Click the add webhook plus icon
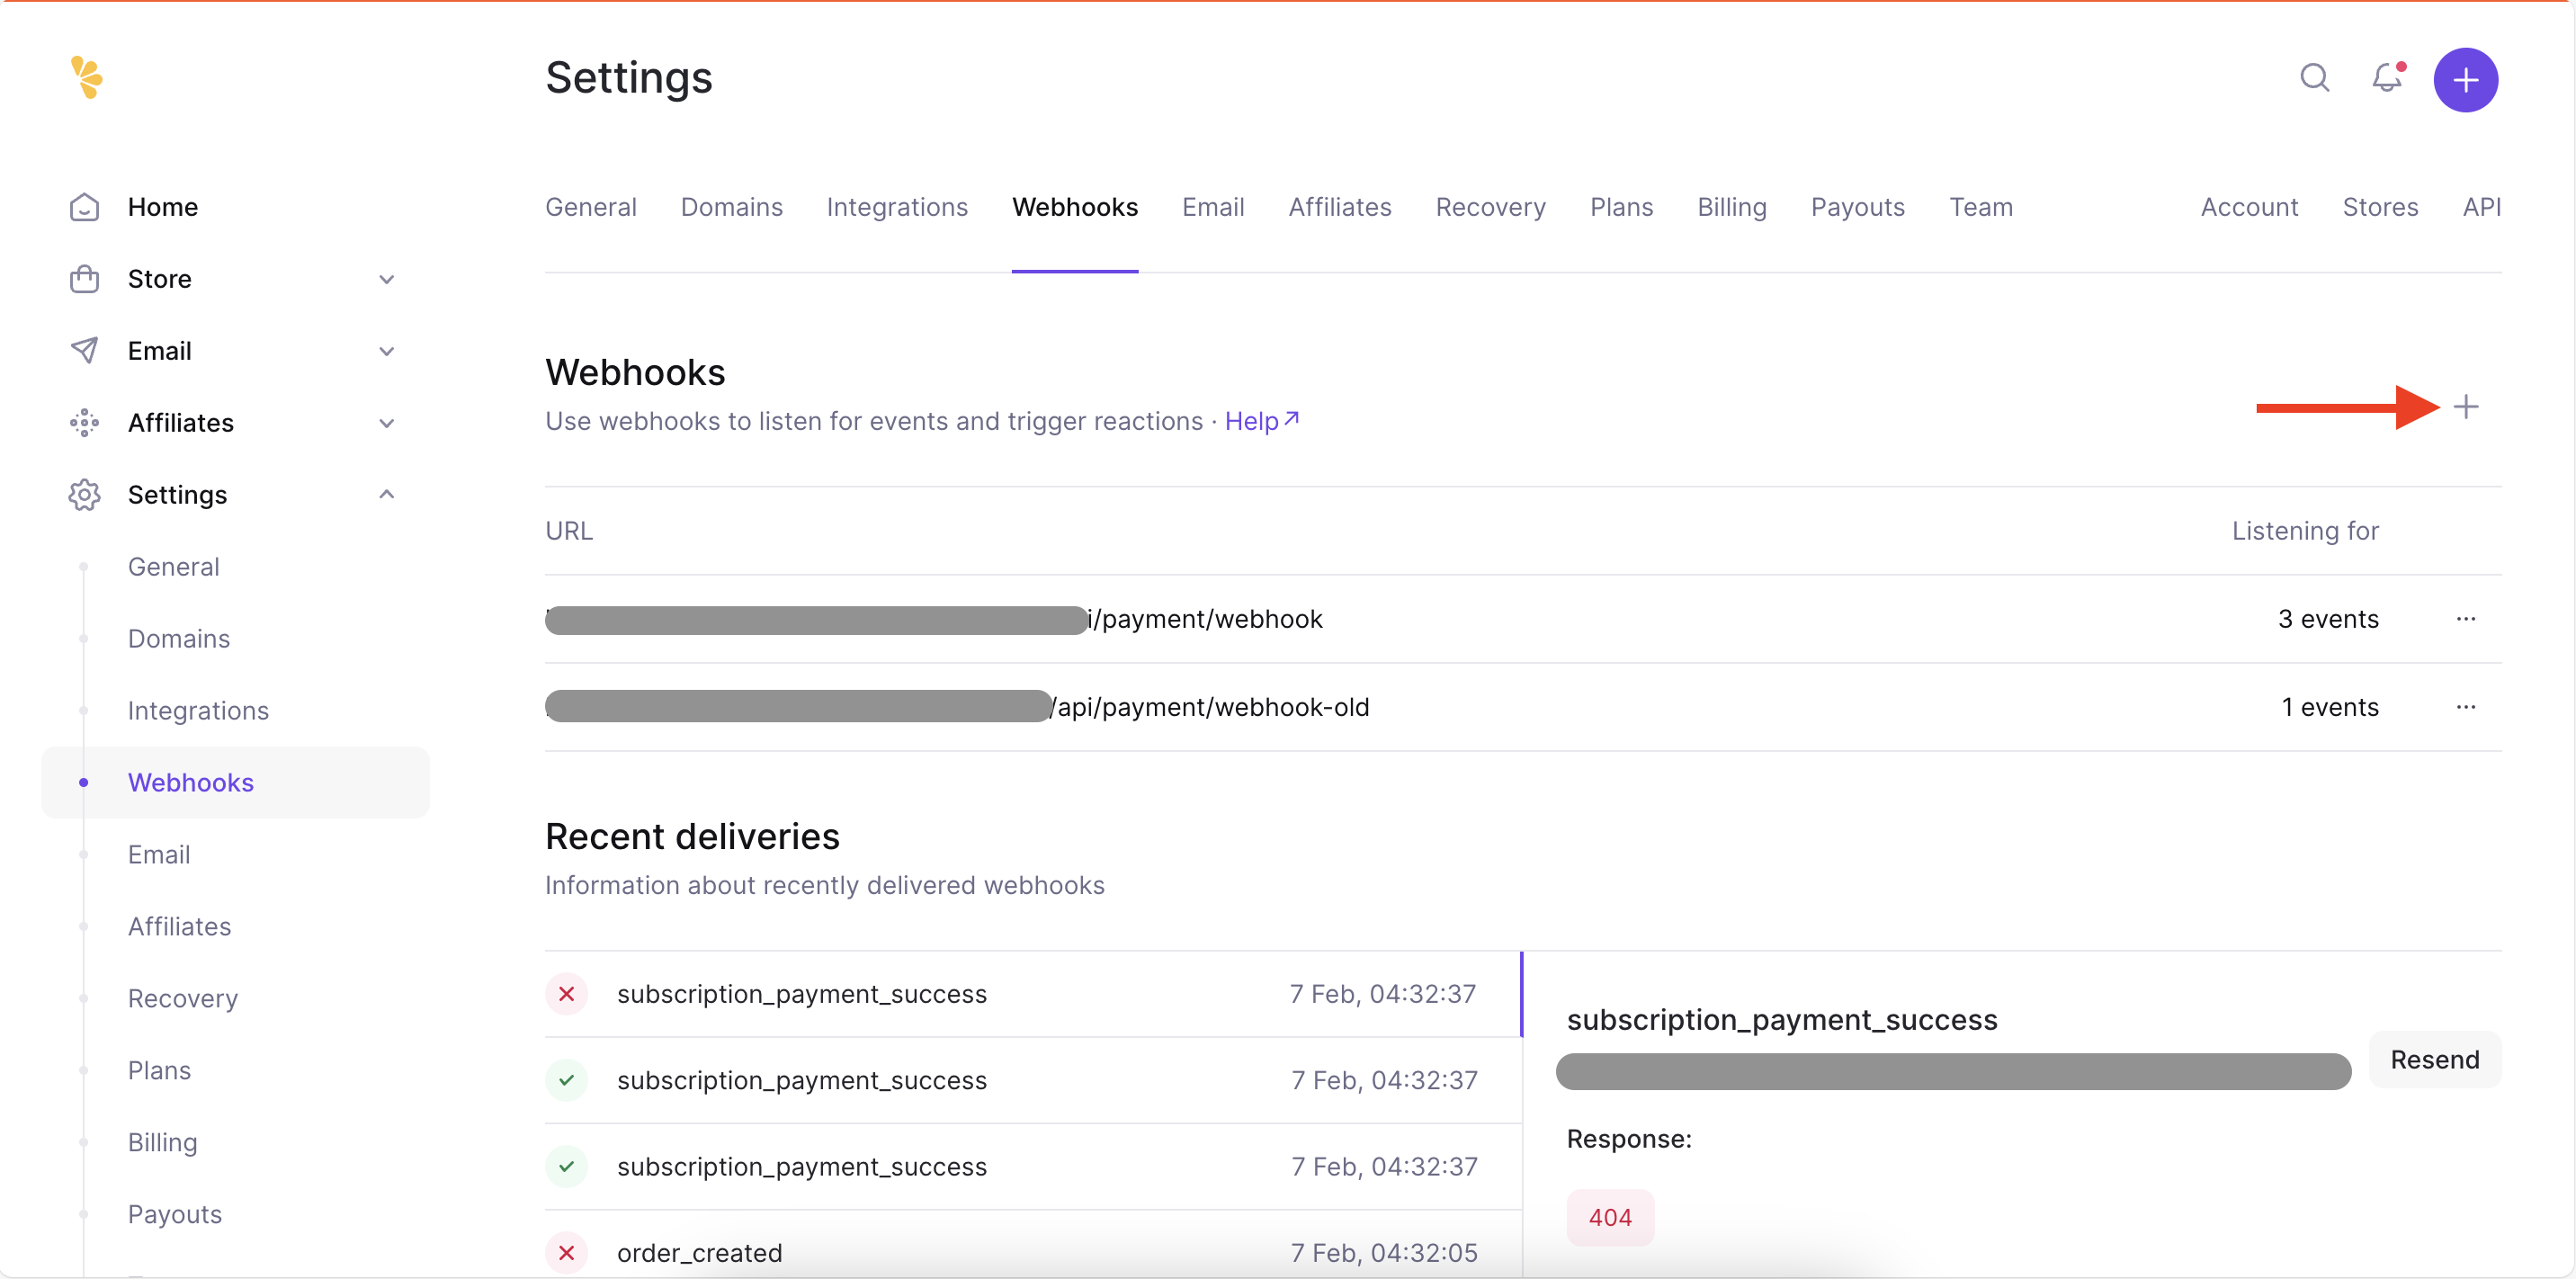This screenshot has width=2576, height=1279. coord(2467,407)
